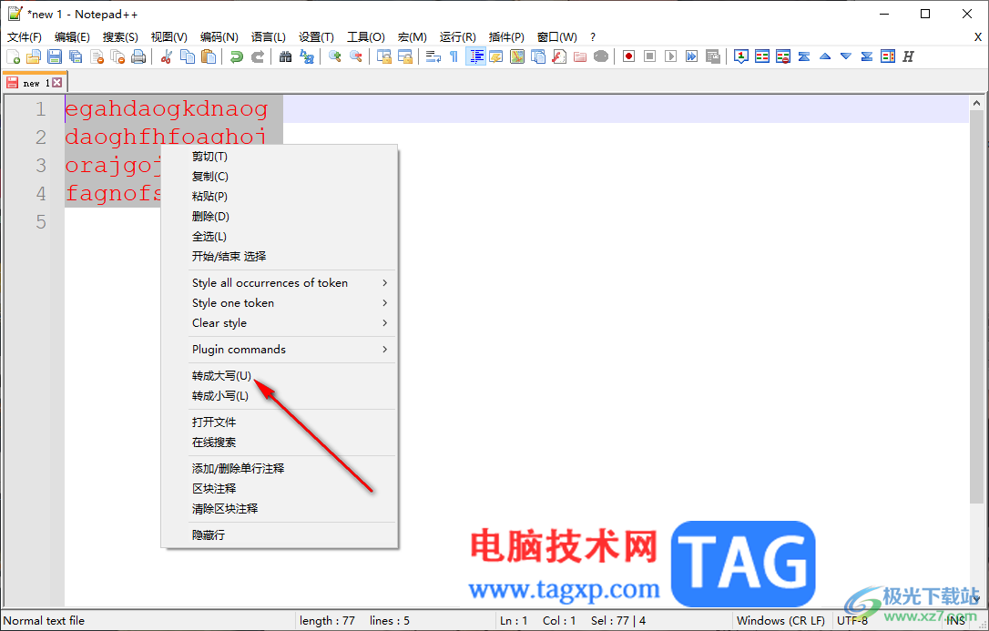The image size is (989, 631).
Task: Choose 全选(L) in context menu
Action: click(x=280, y=237)
